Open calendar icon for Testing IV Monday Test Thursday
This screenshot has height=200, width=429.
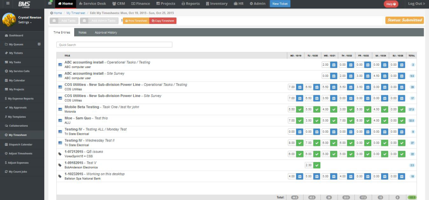(x=350, y=132)
